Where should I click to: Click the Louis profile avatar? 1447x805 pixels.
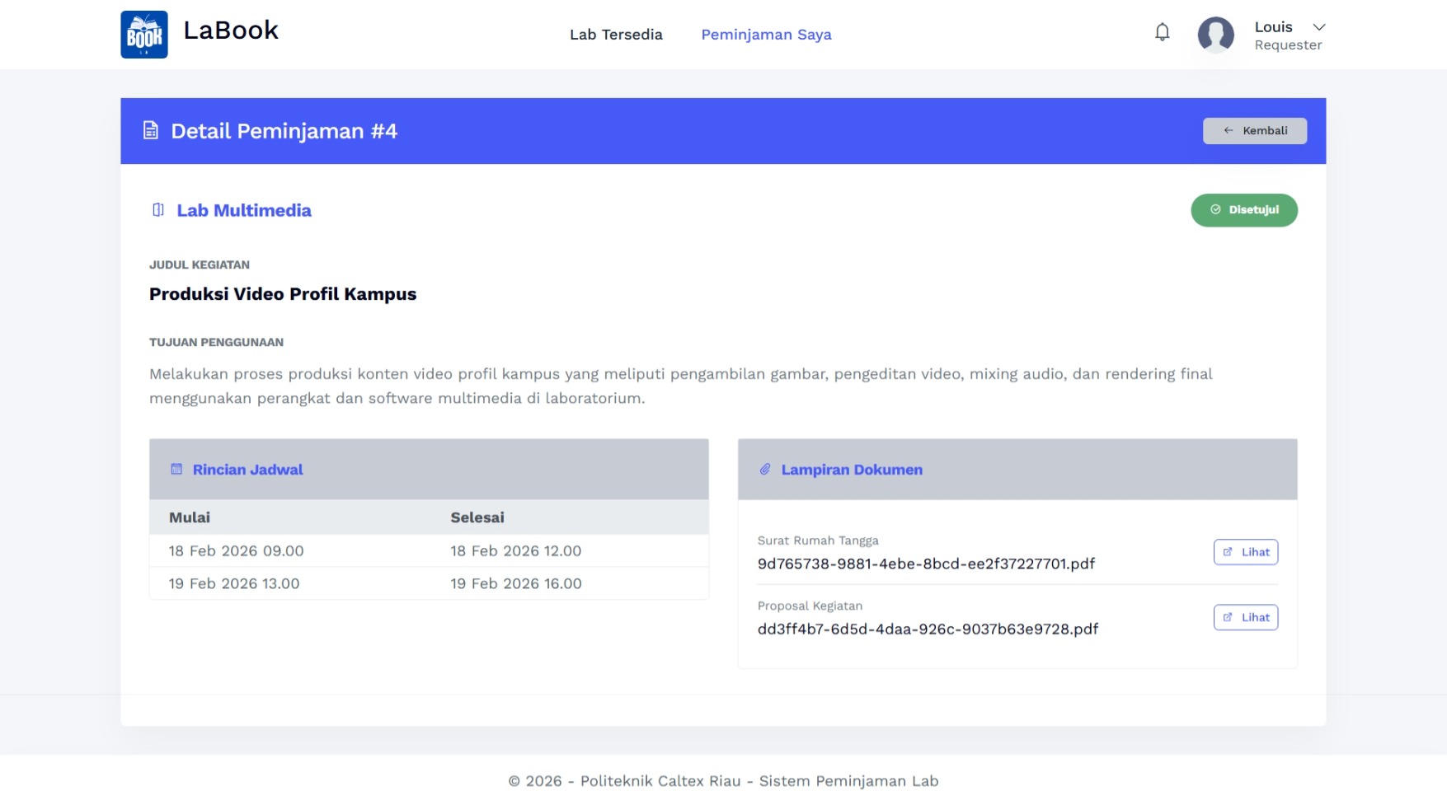tap(1215, 35)
